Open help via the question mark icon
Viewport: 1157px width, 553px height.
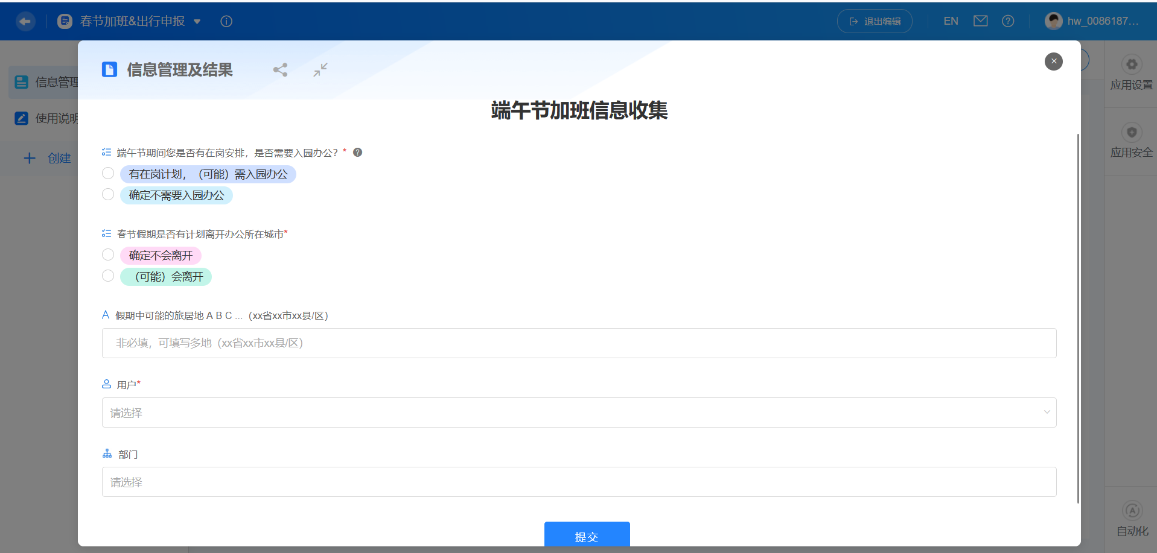[x=1008, y=21]
